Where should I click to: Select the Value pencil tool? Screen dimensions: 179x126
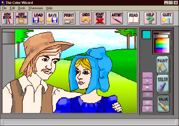[163, 104]
